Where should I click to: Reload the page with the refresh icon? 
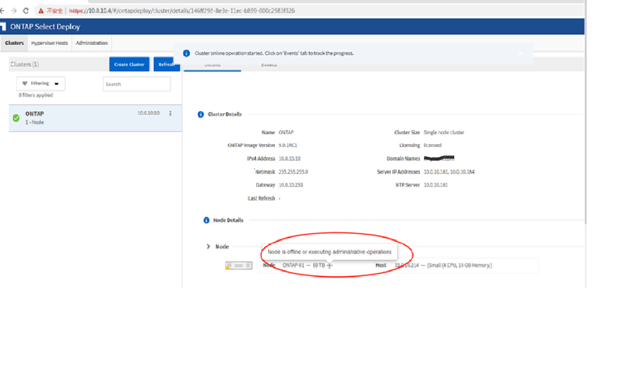point(26,11)
